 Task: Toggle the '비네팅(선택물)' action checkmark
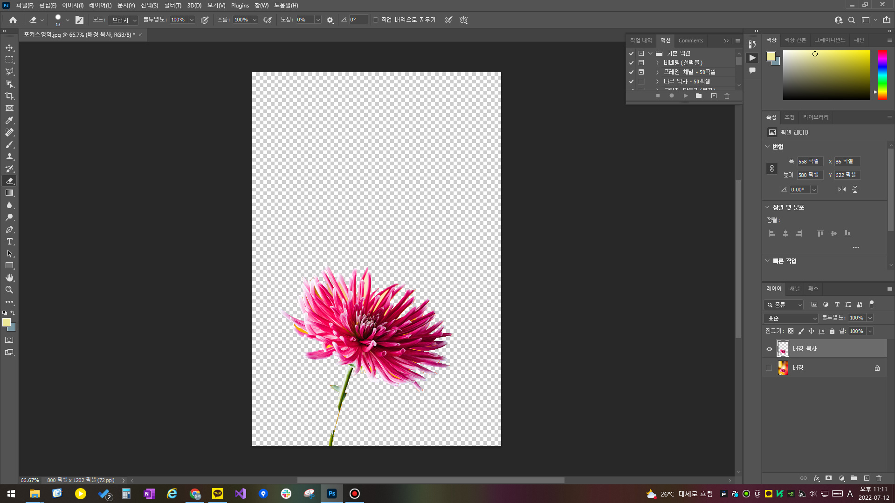pyautogui.click(x=632, y=63)
